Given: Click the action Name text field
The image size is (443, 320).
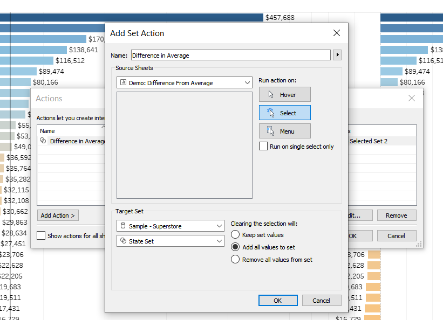Looking at the screenshot, I should tap(230, 55).
